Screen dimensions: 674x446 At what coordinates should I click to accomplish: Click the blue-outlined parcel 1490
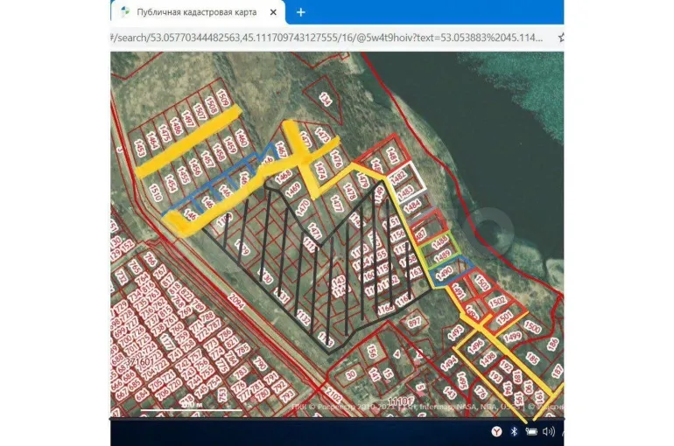pos(446,273)
